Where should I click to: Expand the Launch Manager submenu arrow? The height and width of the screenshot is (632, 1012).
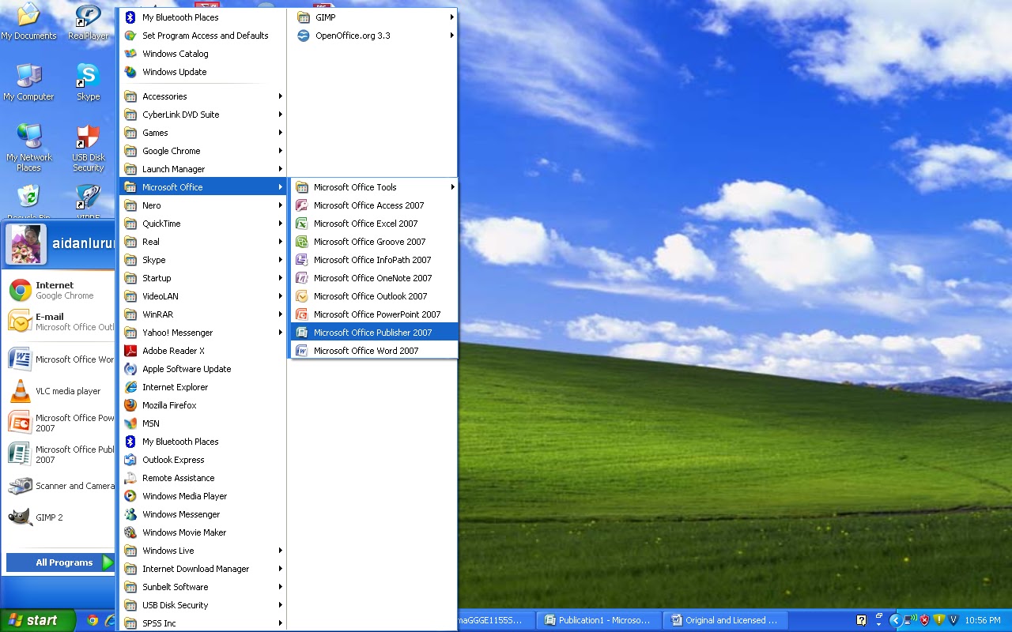click(x=281, y=169)
